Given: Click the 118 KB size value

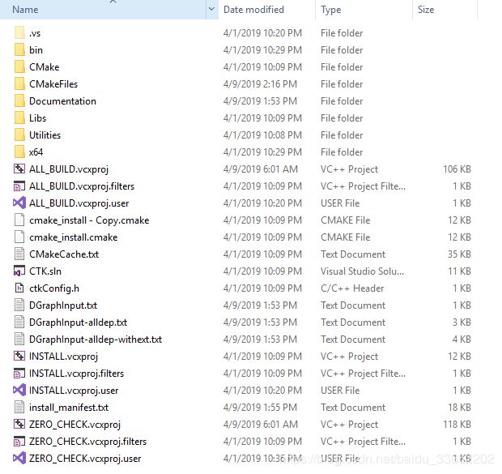Looking at the screenshot, I should coord(457,425).
